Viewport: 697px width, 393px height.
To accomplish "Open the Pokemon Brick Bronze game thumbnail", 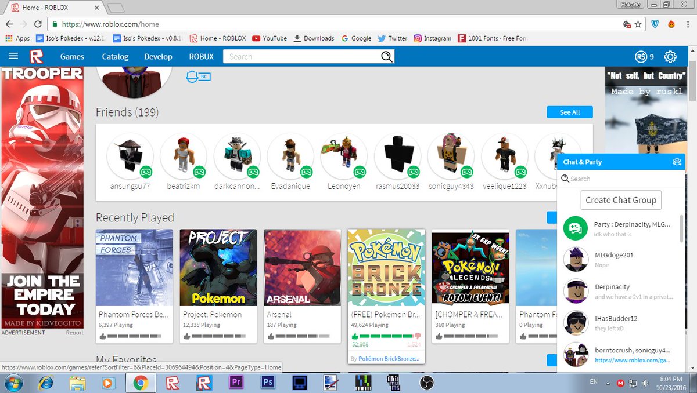I will (x=386, y=267).
